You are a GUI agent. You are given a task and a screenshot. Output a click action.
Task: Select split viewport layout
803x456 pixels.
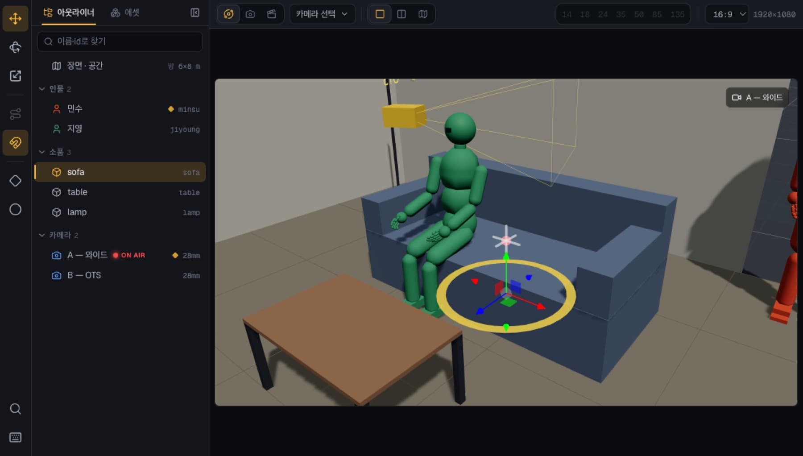401,14
